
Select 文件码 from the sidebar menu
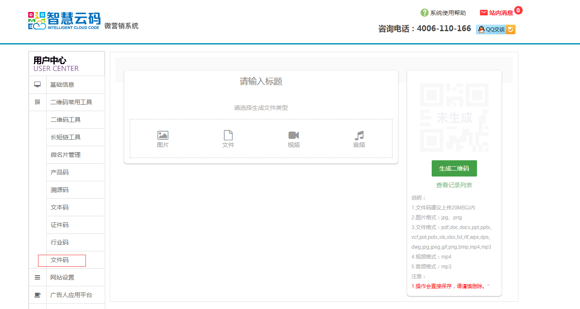tap(60, 260)
